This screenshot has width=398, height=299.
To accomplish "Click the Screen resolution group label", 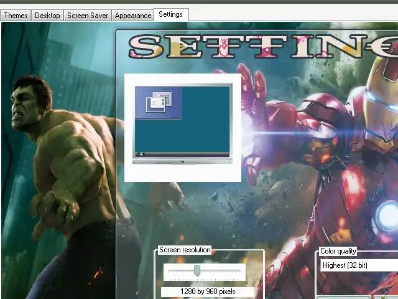I will [185, 250].
